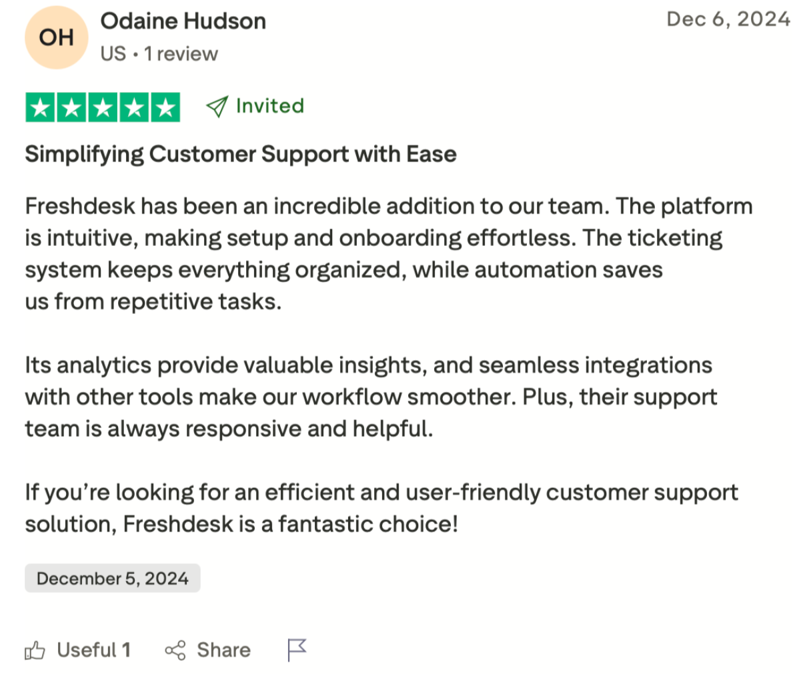
Task: Click the "Useful 1" label
Action: pyautogui.click(x=94, y=650)
